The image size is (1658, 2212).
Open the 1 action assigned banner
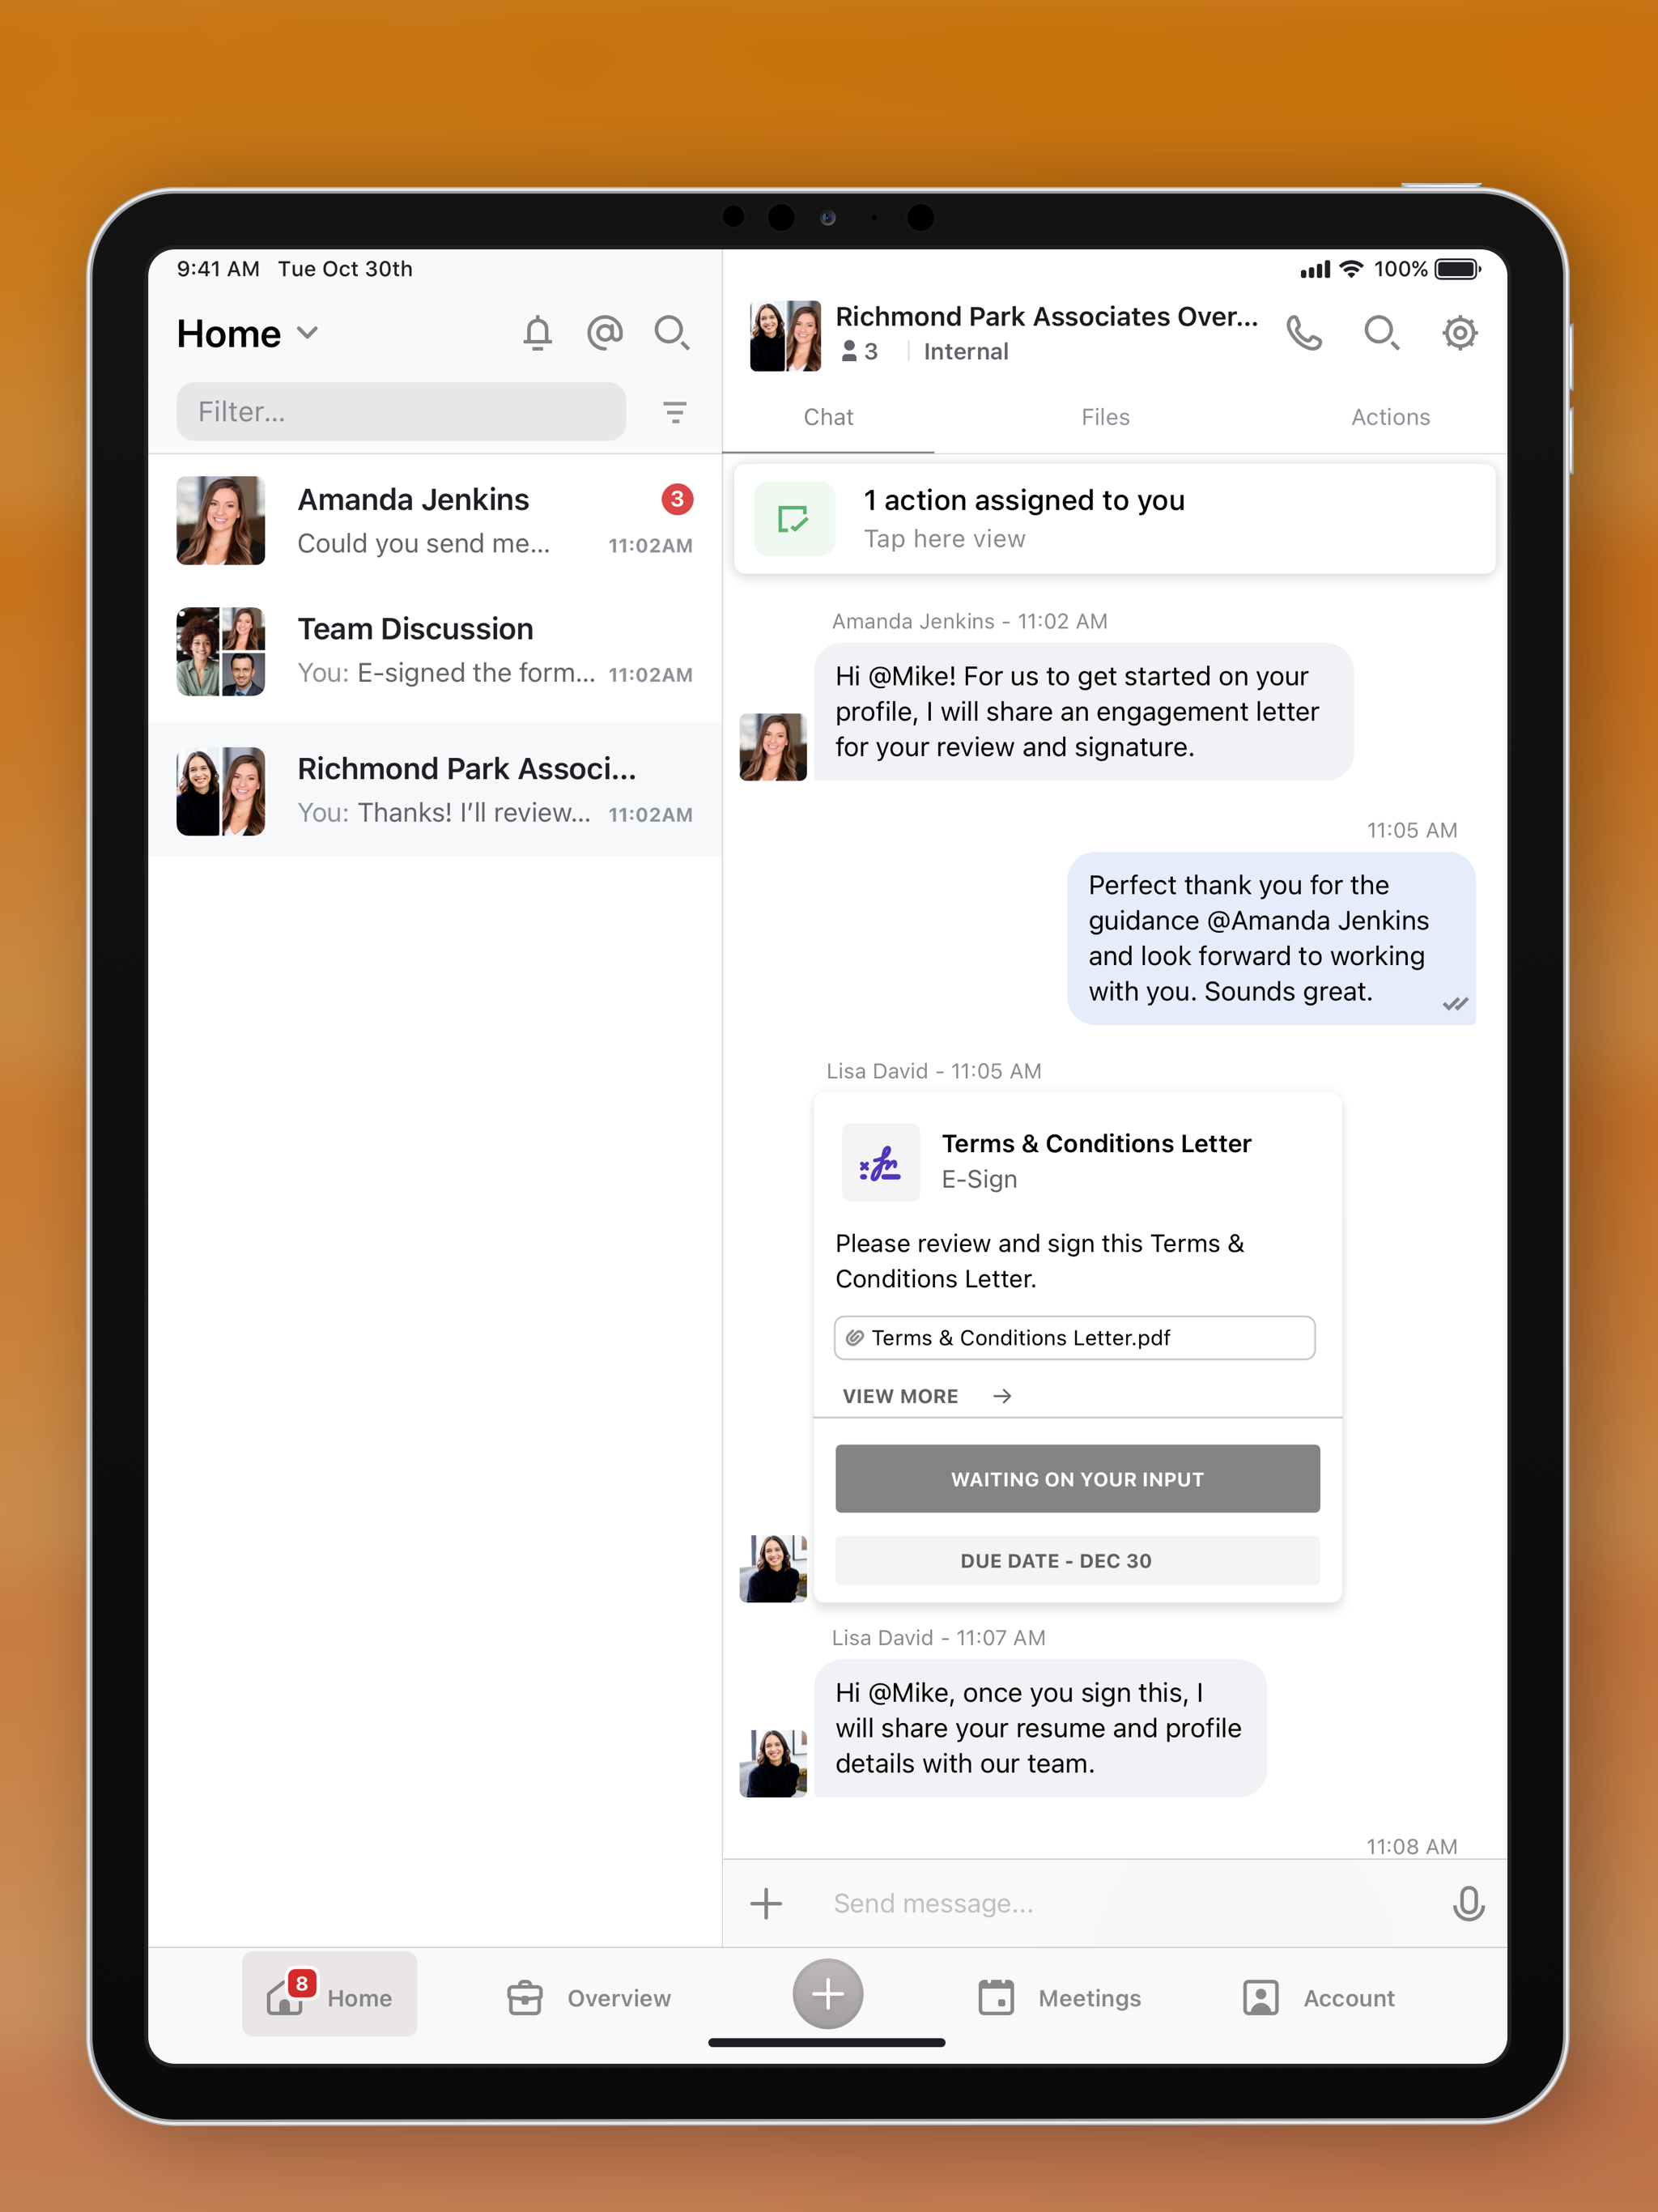pyautogui.click(x=1114, y=519)
